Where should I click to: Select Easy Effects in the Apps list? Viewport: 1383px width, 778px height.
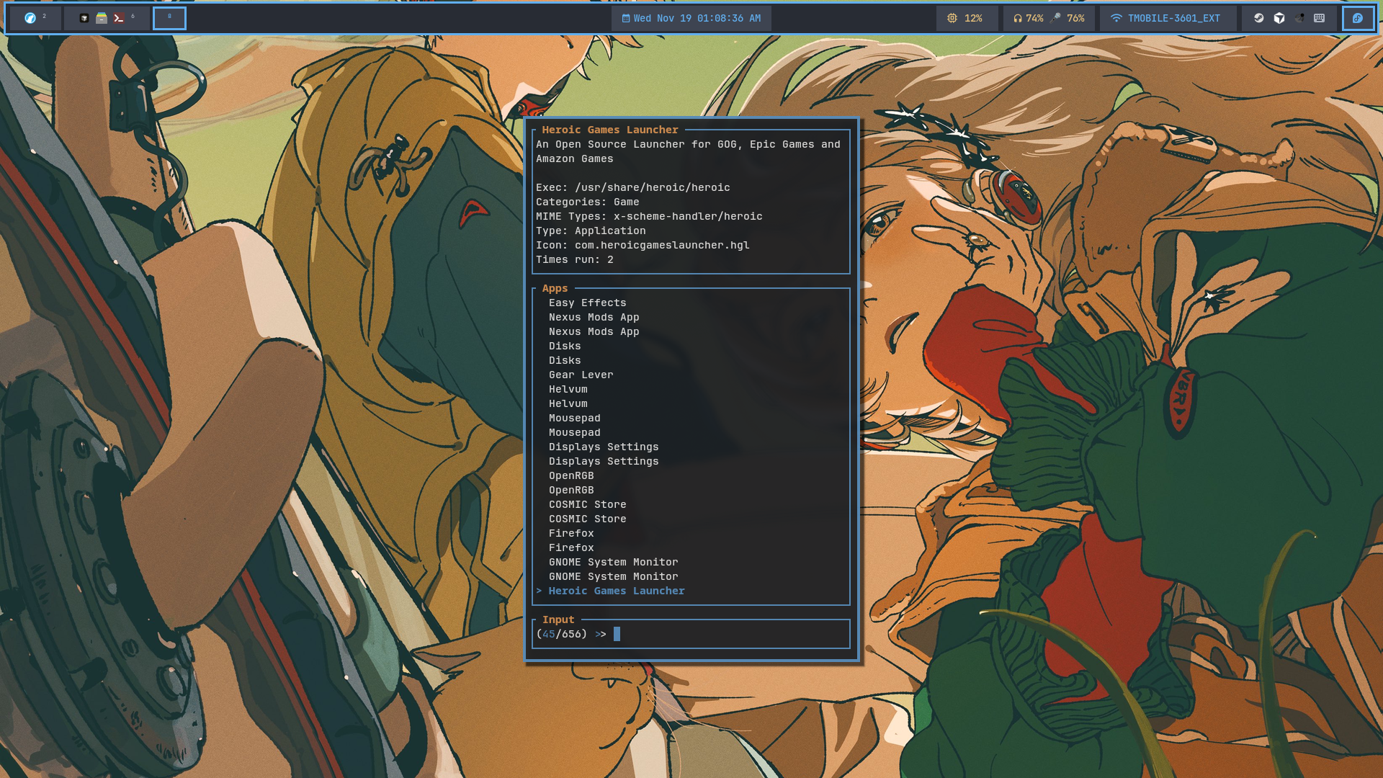(587, 303)
